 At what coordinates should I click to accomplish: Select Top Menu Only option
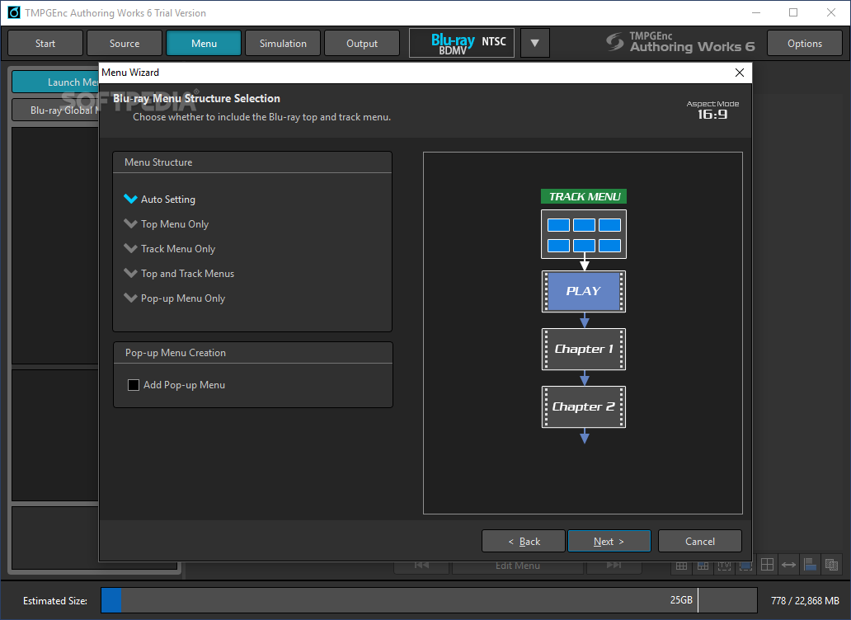coord(166,224)
